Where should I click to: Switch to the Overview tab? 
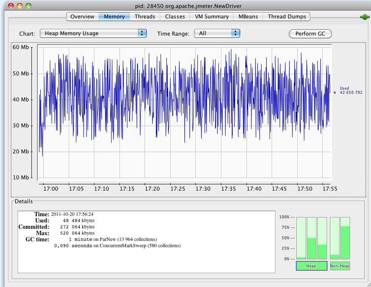click(82, 17)
